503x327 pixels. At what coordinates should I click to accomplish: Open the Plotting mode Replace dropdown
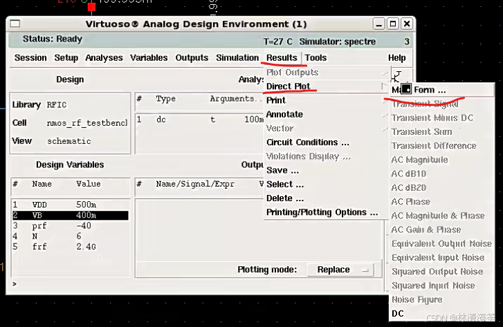point(340,270)
